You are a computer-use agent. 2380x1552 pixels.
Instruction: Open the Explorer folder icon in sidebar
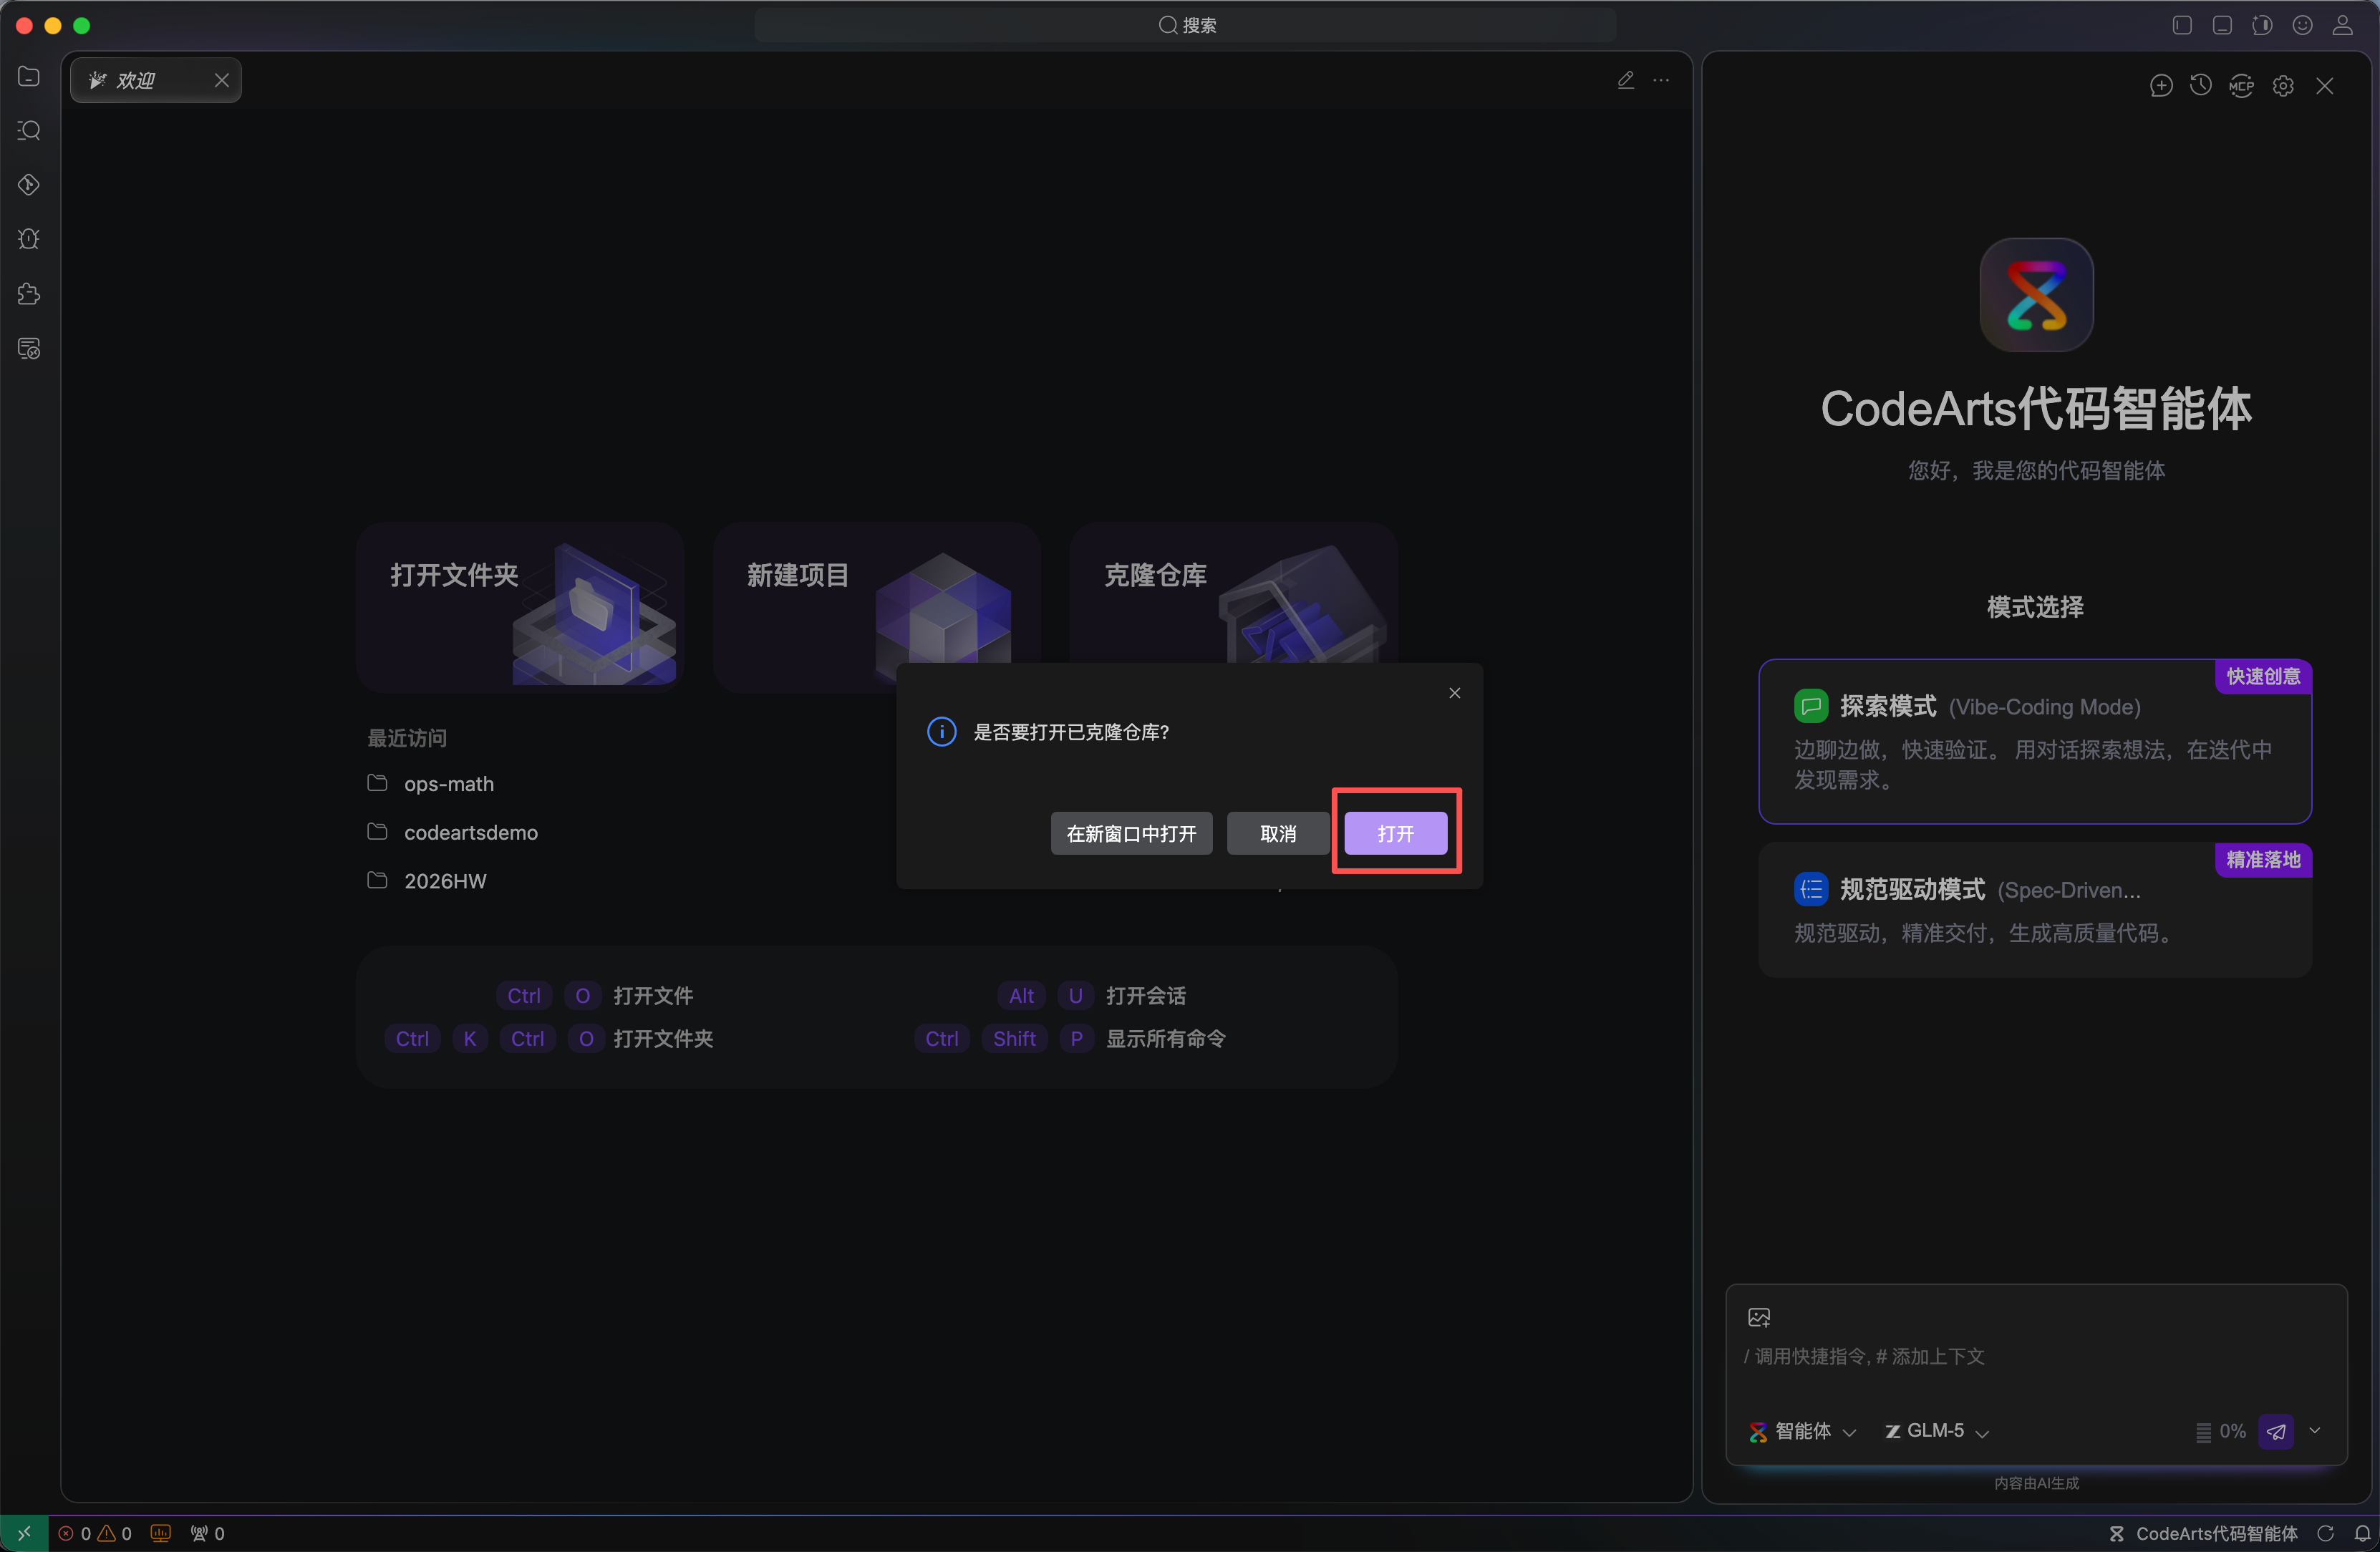tap(29, 77)
